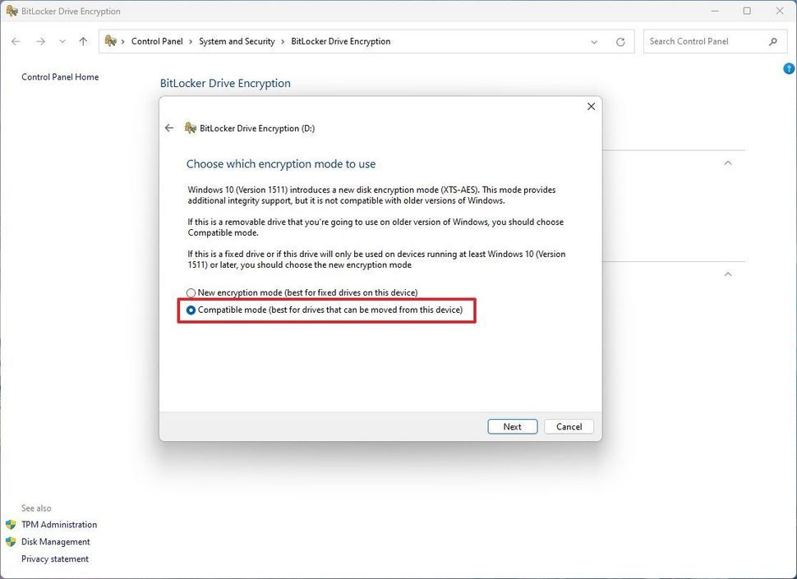Click the Forward arrow in navigation bar
This screenshot has height=579, width=797.
(x=40, y=42)
